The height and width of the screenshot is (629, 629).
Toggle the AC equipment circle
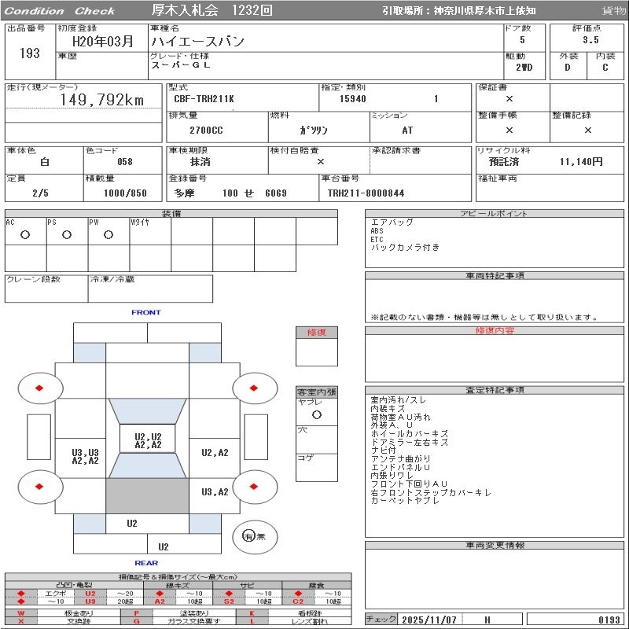coord(25,235)
